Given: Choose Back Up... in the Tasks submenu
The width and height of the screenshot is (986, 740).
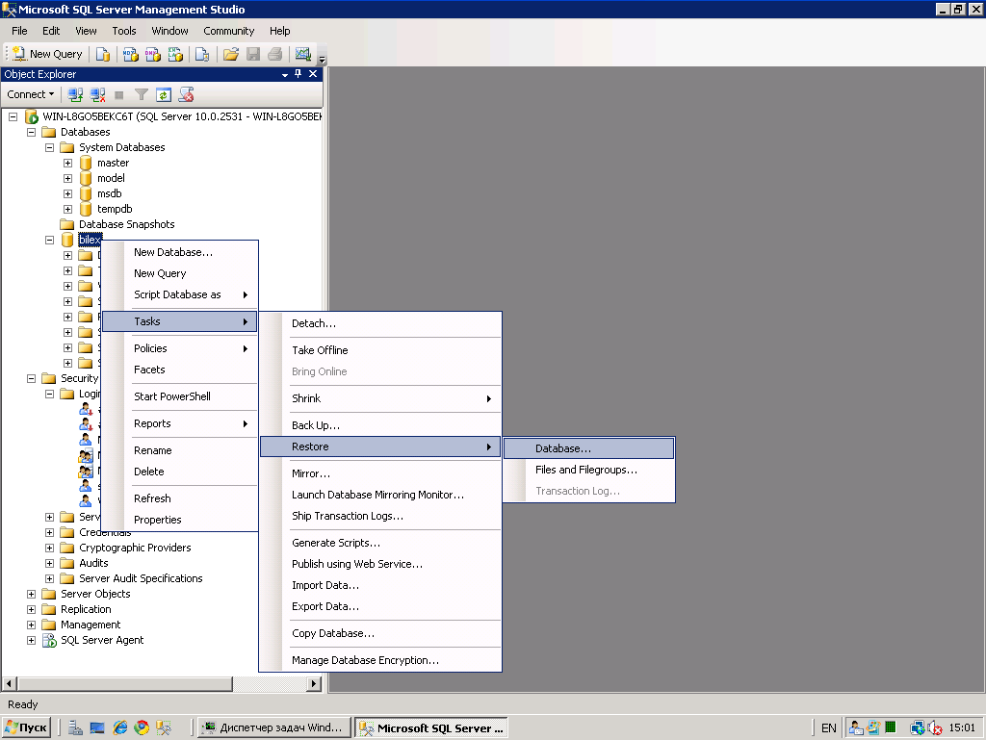Looking at the screenshot, I should (380, 425).
